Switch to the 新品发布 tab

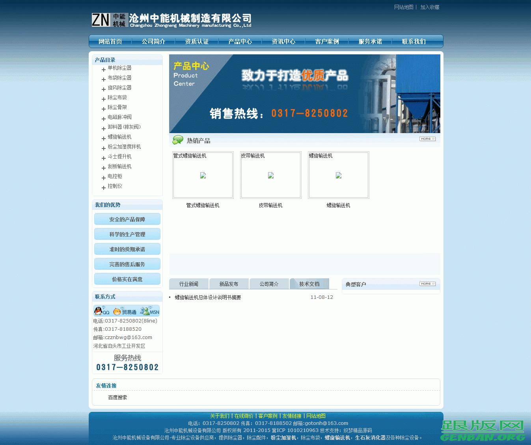tap(229, 284)
